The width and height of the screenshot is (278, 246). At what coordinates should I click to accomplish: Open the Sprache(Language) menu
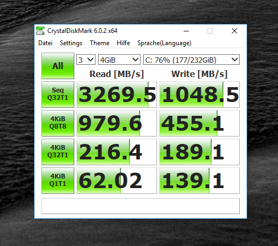point(164,43)
